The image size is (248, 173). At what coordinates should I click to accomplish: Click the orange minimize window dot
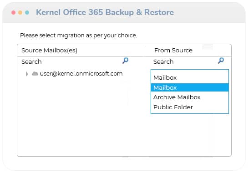(20, 12)
